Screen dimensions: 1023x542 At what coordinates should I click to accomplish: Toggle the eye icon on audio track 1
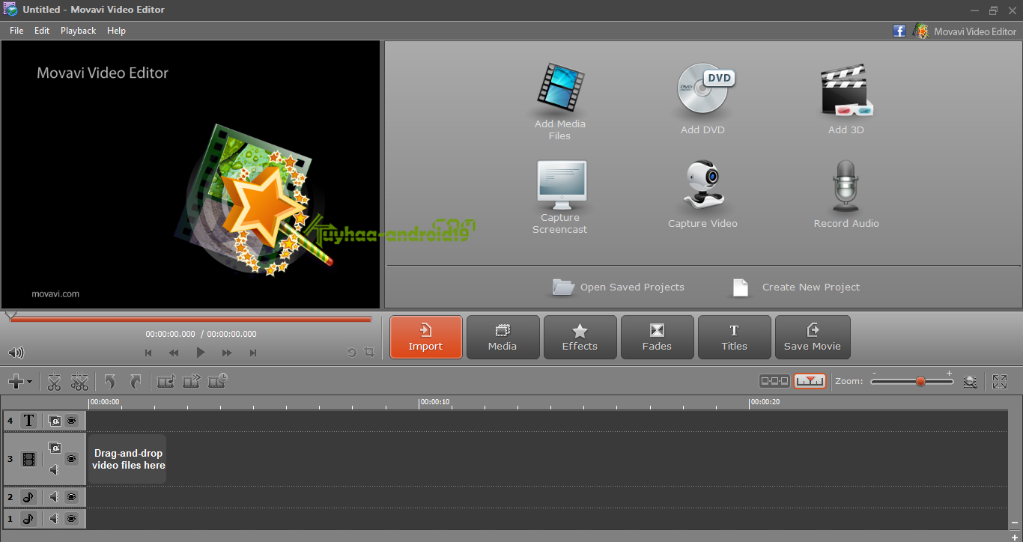[x=71, y=519]
